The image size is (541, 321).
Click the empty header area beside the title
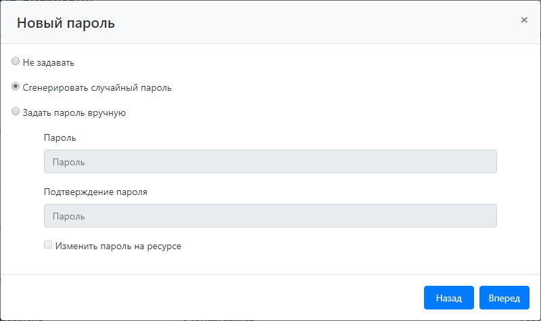tap(304, 23)
